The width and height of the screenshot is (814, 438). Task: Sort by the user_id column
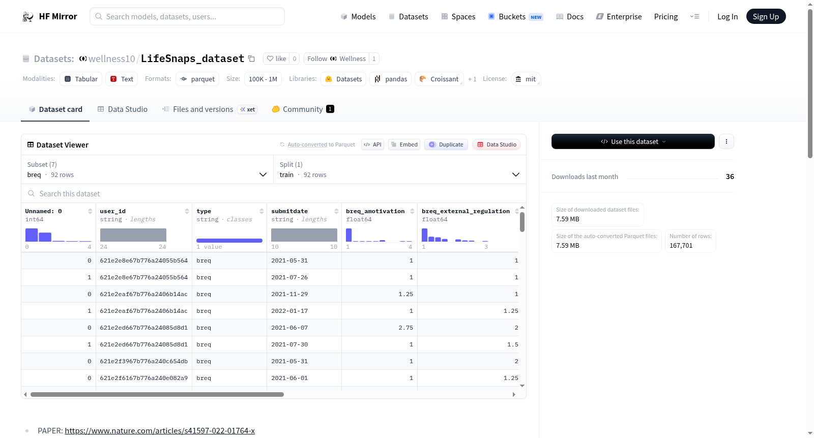(187, 211)
